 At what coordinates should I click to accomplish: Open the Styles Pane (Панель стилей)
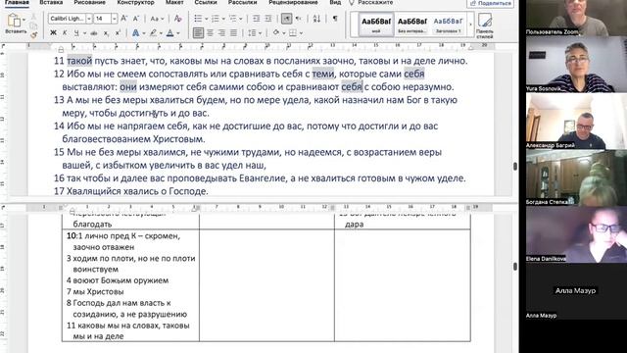click(485, 25)
